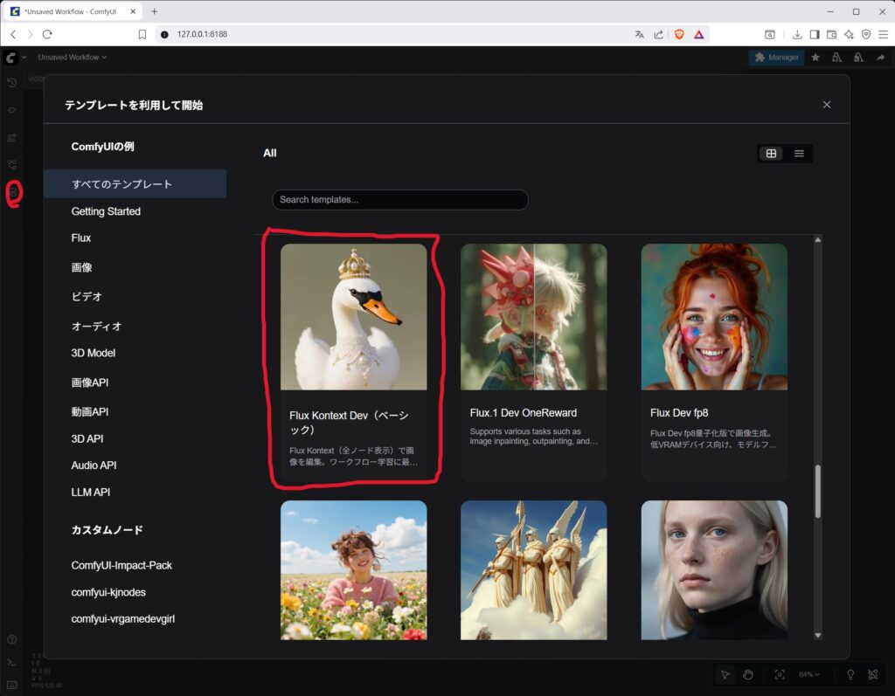This screenshot has height=696, width=895.
Task: Select the hand pan tool
Action: [748, 674]
